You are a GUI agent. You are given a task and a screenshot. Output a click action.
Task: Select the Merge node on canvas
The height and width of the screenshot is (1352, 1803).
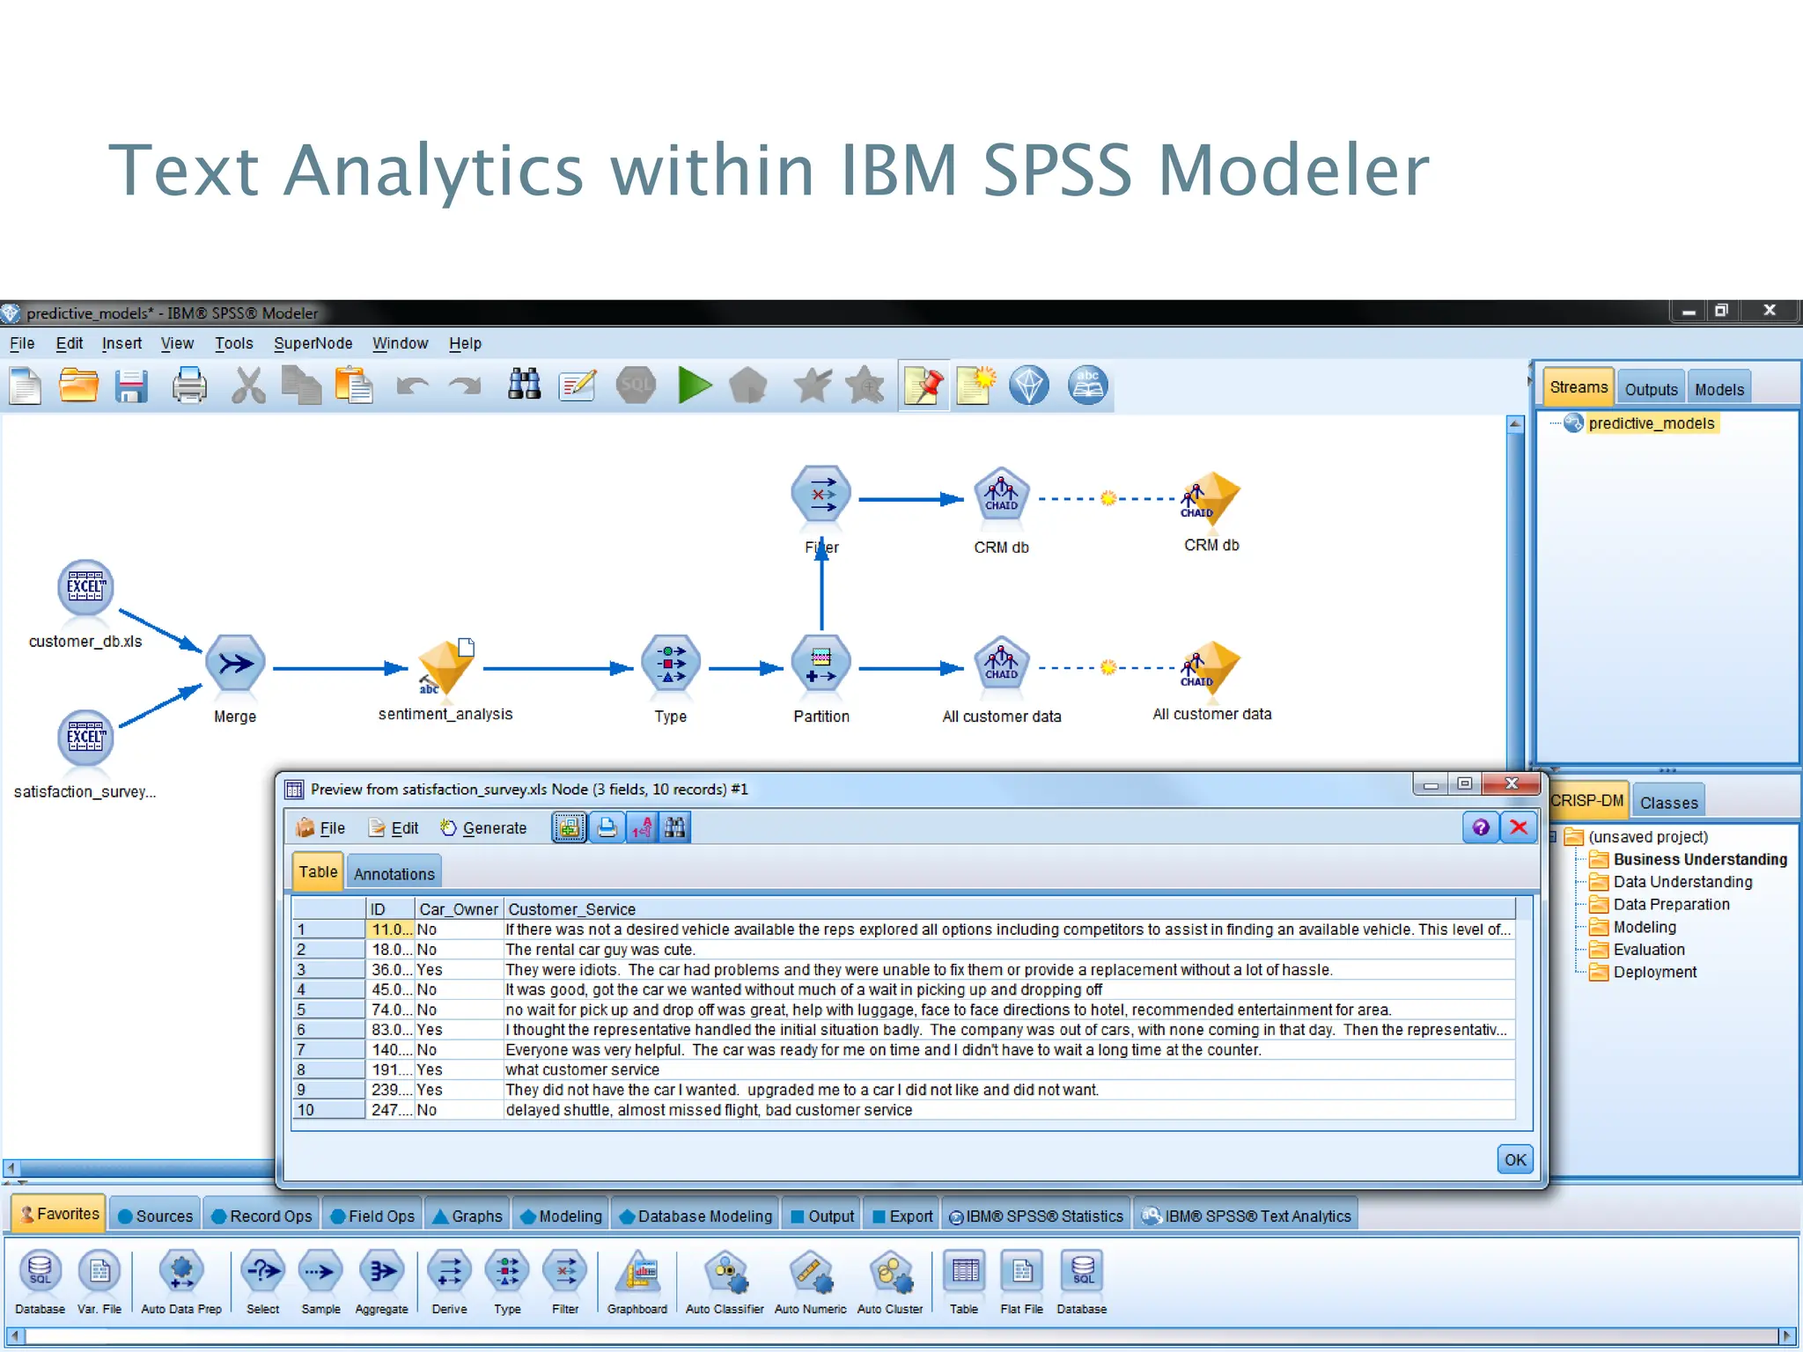pyautogui.click(x=235, y=664)
